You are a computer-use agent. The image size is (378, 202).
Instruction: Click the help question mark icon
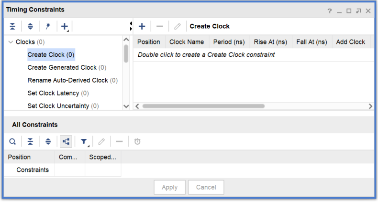click(x=330, y=11)
